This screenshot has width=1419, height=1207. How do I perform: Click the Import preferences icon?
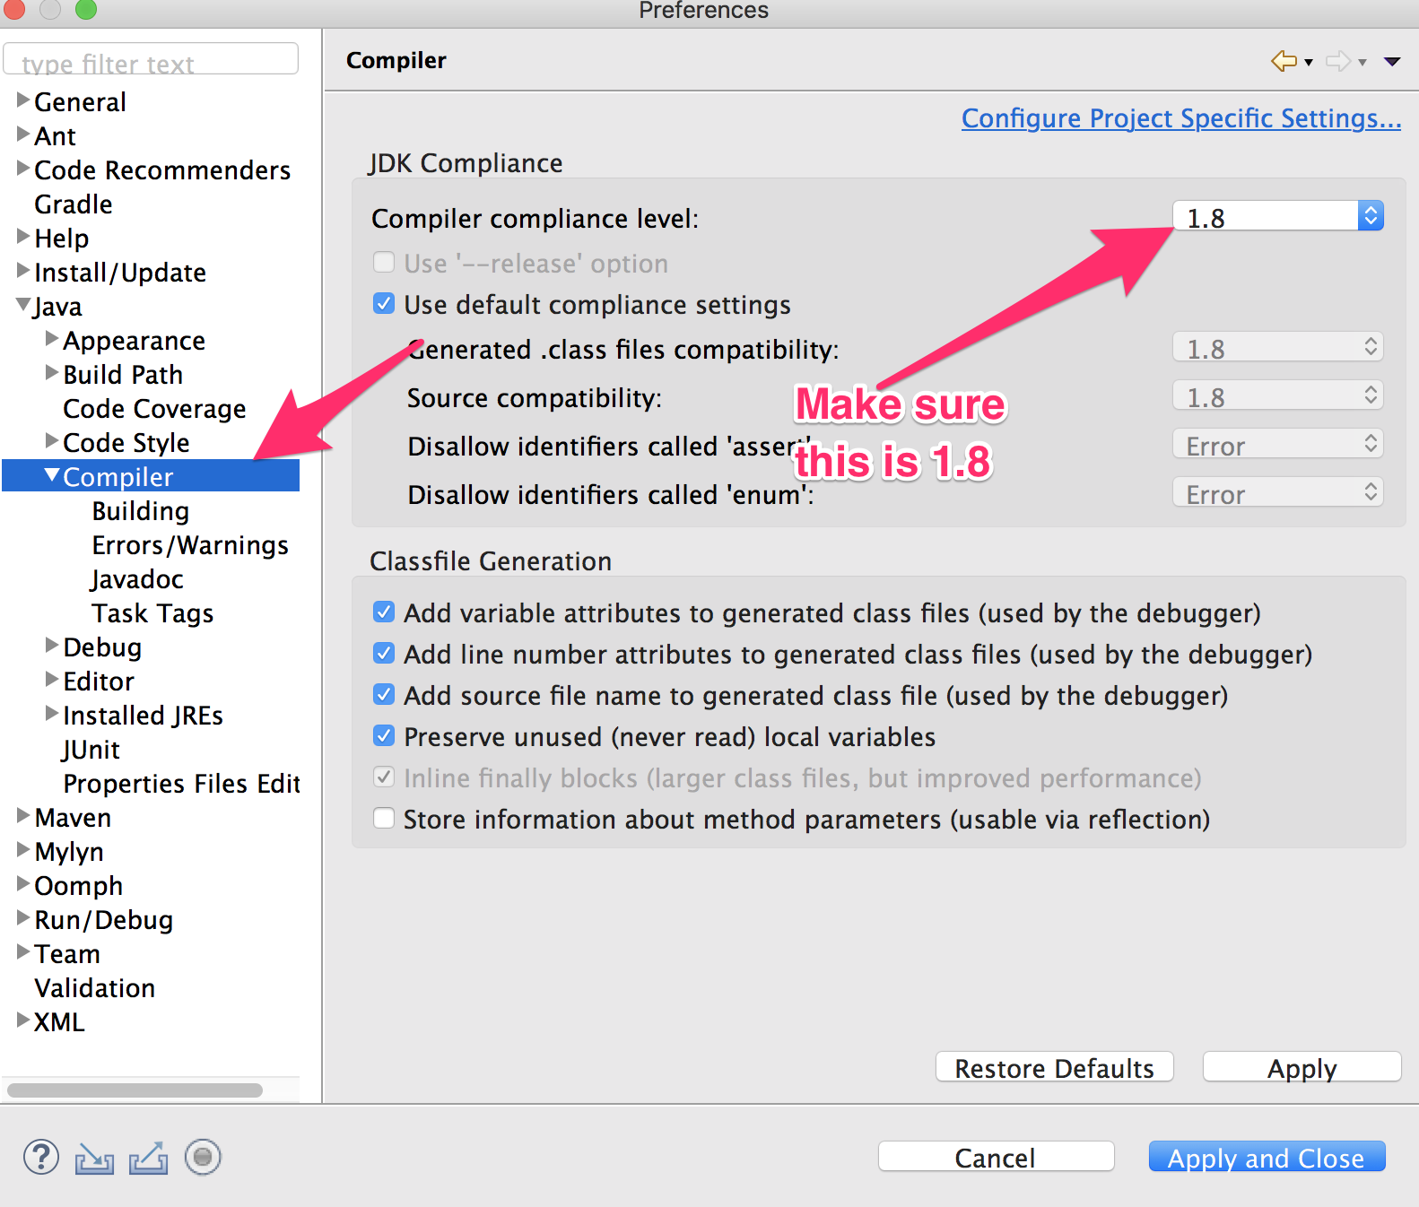(94, 1158)
